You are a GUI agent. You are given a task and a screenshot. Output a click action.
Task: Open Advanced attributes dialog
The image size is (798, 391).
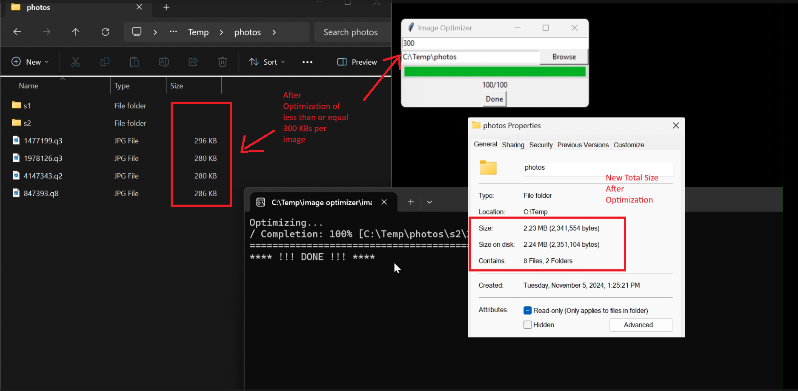[x=641, y=325]
